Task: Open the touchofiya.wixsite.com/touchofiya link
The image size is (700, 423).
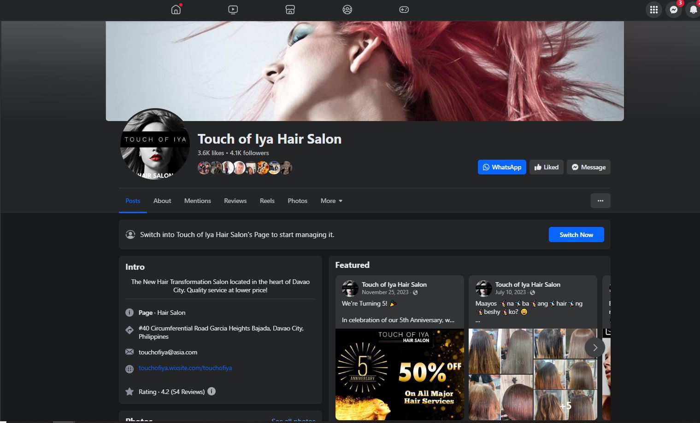Action: pyautogui.click(x=185, y=368)
